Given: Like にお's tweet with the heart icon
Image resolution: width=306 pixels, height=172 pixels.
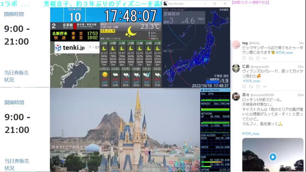Looking at the screenshot, I should 258,87.
